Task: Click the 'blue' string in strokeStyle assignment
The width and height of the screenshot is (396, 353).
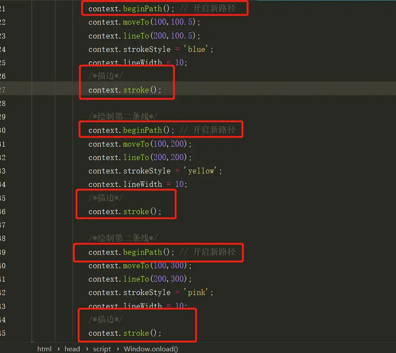Action: click(x=196, y=49)
